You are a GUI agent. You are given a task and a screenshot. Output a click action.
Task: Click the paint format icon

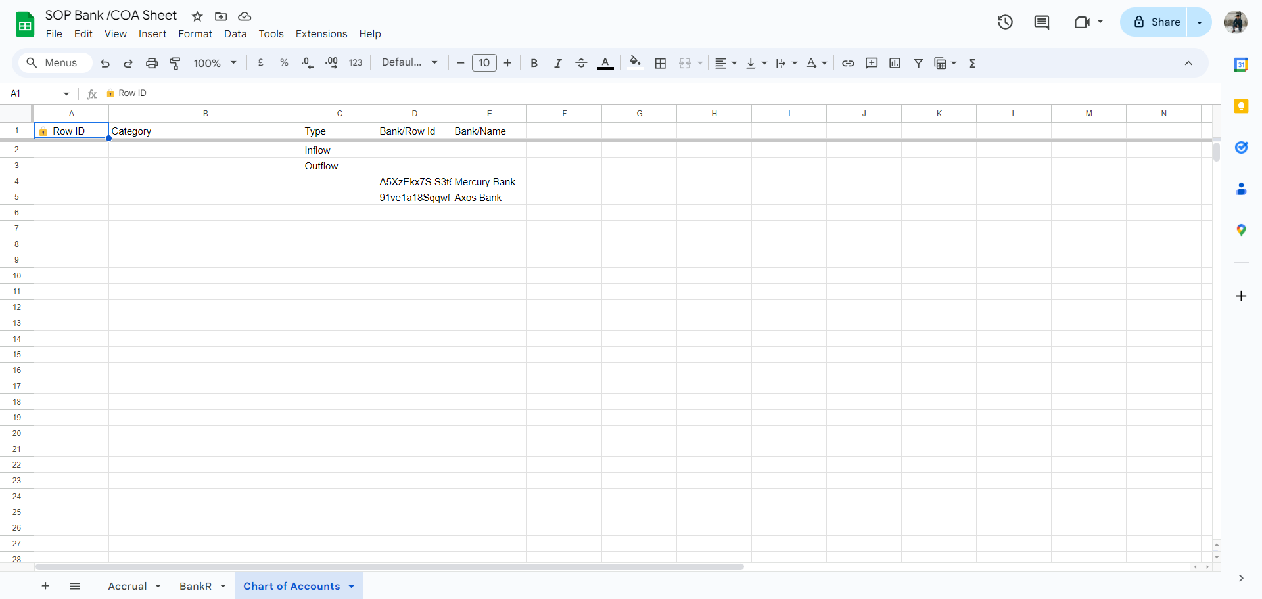[175, 63]
